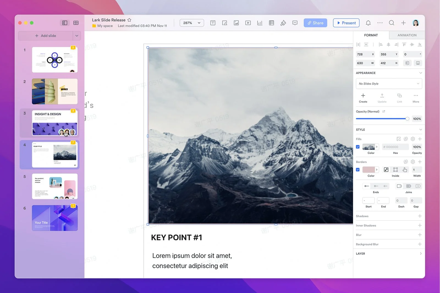Image resolution: width=440 pixels, height=293 pixels.
Task: Switch to the ANIMATION tab
Action: click(x=407, y=35)
